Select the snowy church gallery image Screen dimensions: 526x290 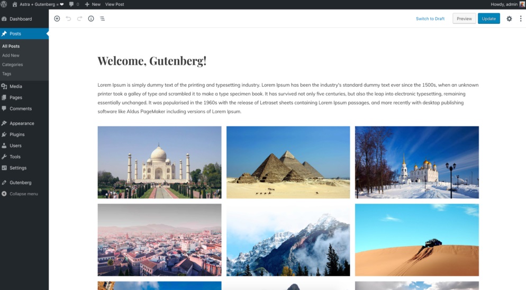417,162
